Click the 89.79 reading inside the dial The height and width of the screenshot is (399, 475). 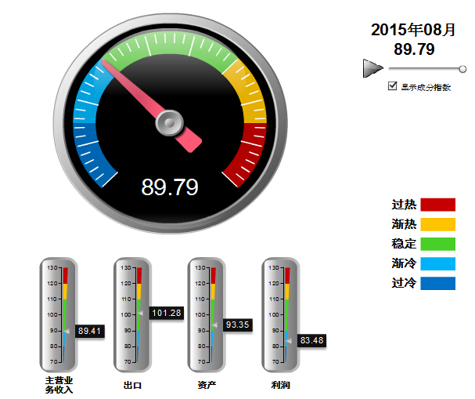pyautogui.click(x=169, y=187)
